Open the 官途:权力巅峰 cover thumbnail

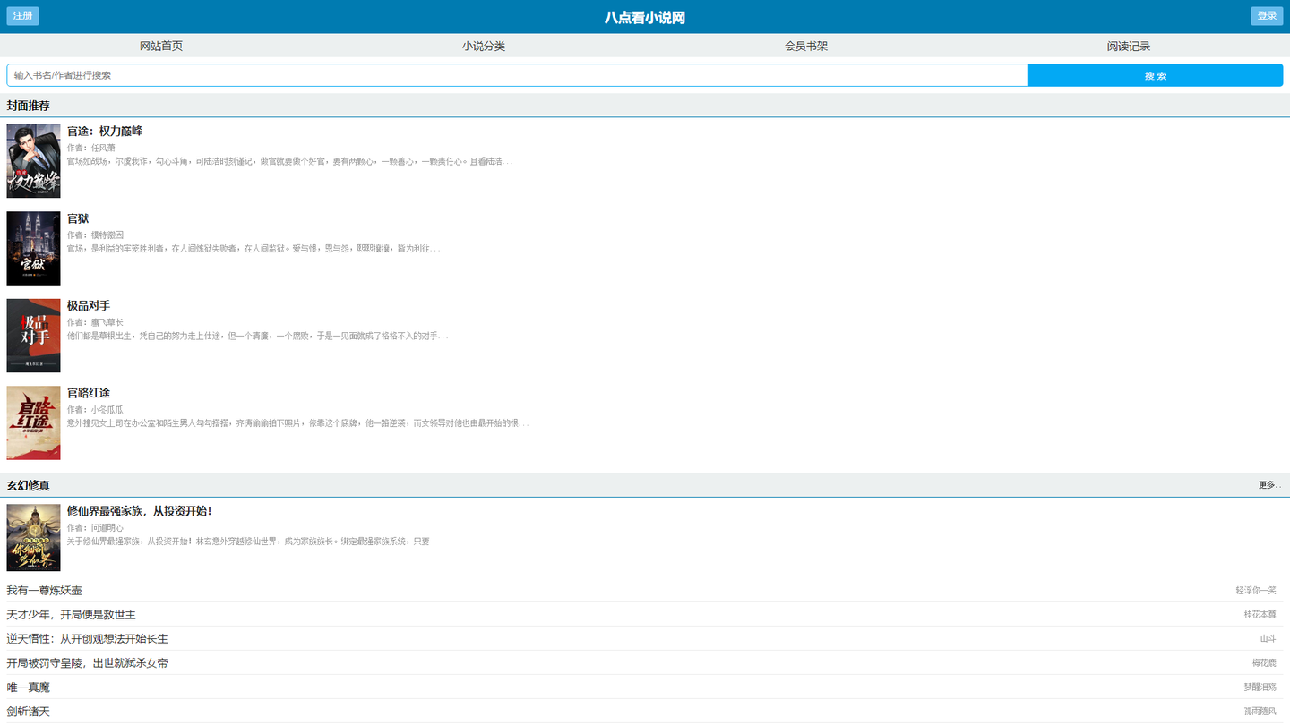click(33, 161)
